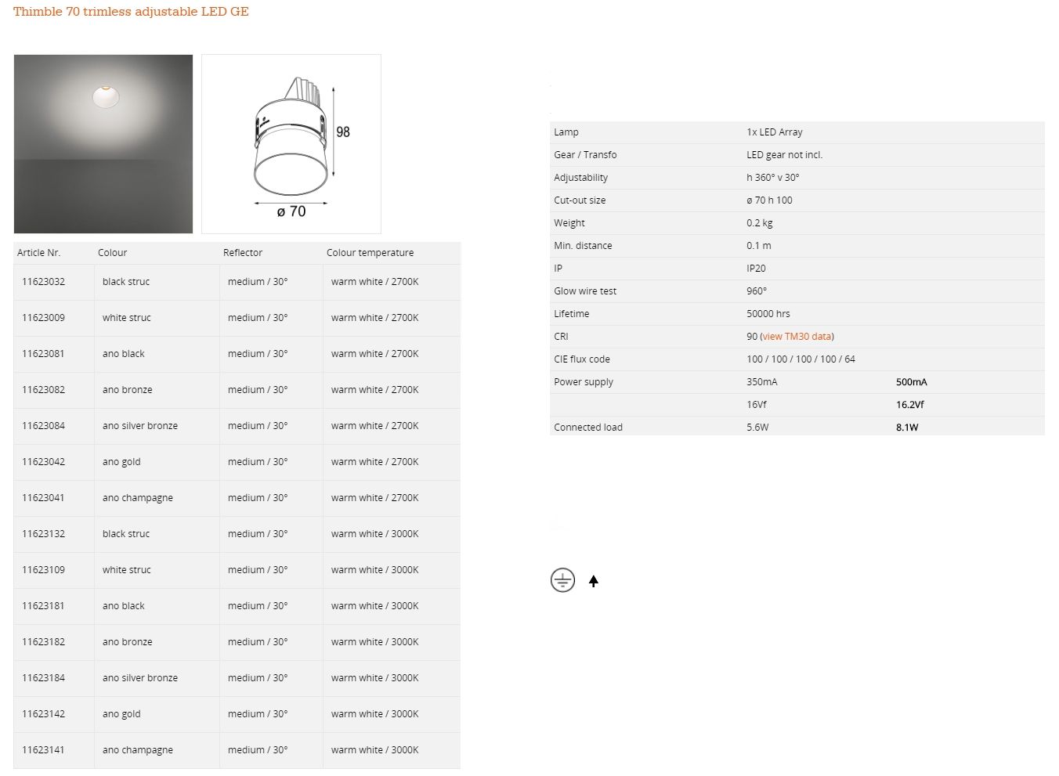Click the Colour temperature column header
Viewport: 1059px width, 776px height.
[370, 252]
